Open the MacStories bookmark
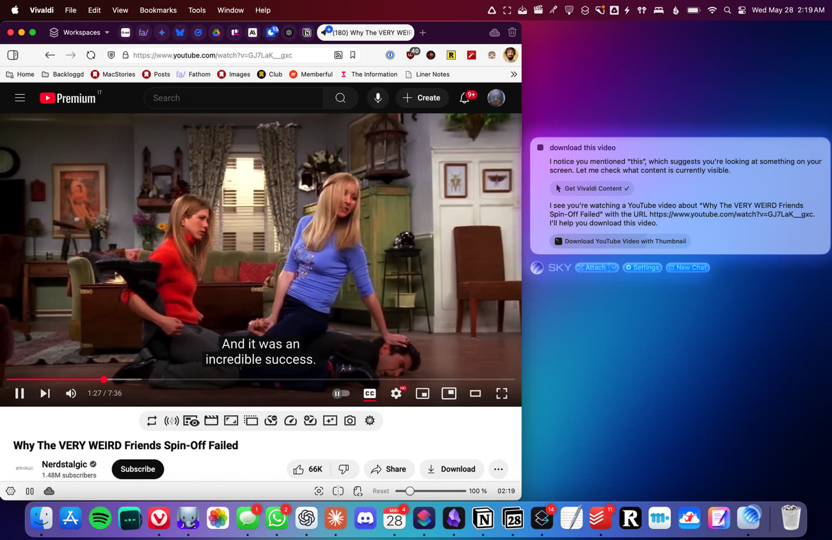Viewport: 832px width, 540px height. click(x=113, y=74)
